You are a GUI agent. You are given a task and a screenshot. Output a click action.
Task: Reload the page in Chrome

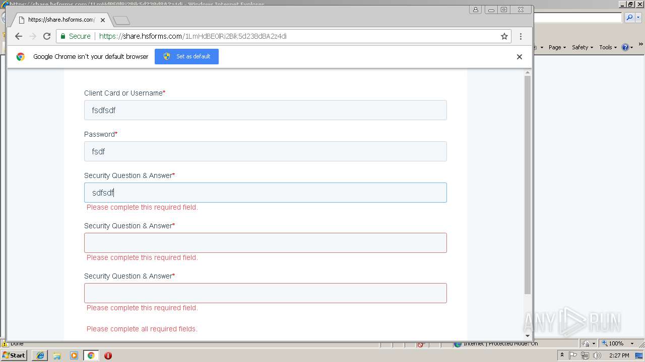[x=47, y=36]
